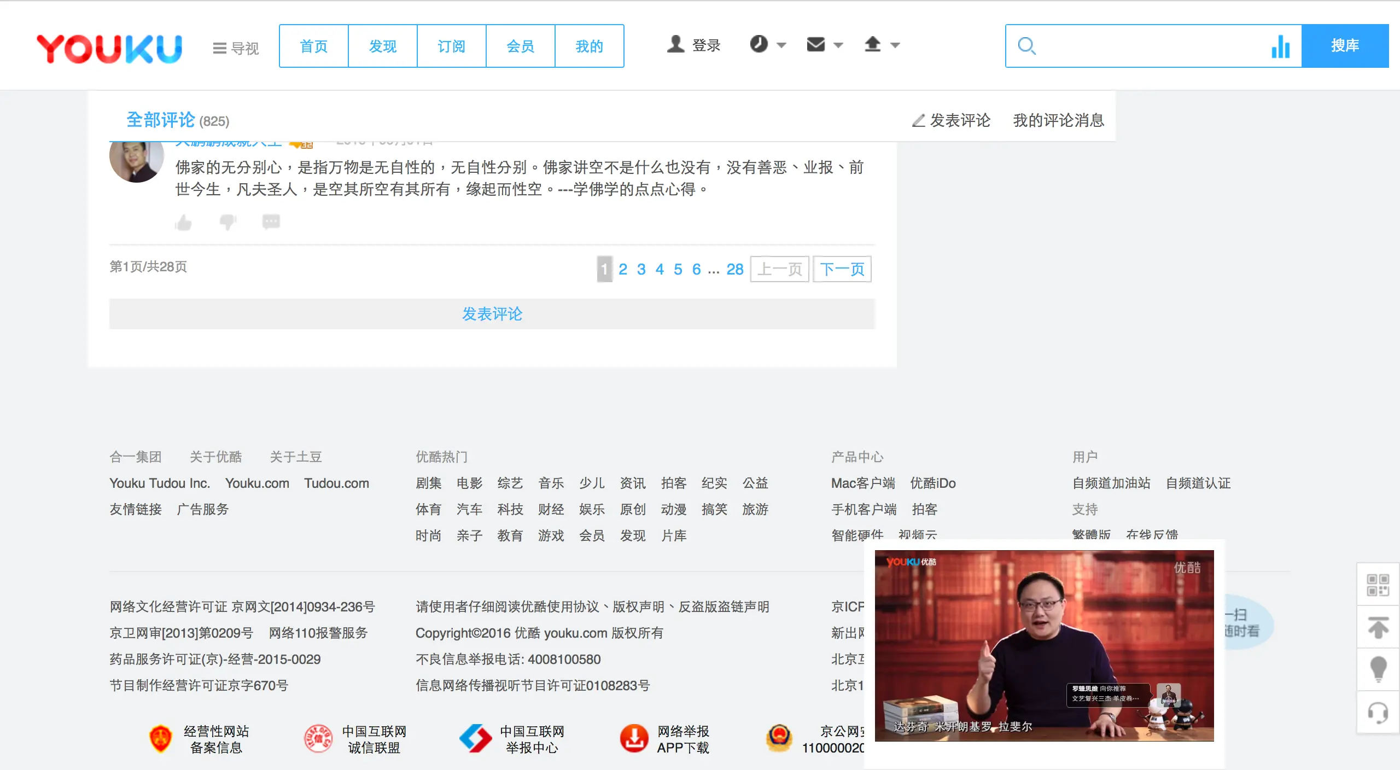1400x770 pixels.
Task: Give a thumbs-up to the Buddhism comment
Action: 183,221
